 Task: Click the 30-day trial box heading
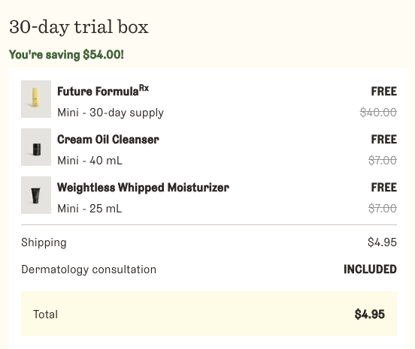click(x=79, y=27)
